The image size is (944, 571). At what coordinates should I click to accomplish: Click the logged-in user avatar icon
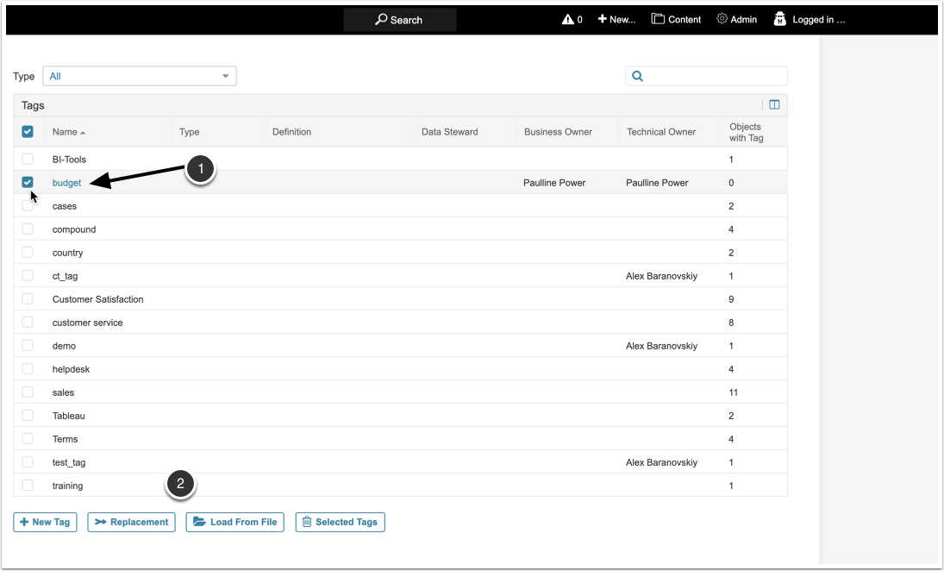(x=779, y=19)
